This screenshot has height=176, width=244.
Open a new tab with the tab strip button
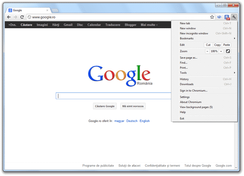tap(55, 10)
